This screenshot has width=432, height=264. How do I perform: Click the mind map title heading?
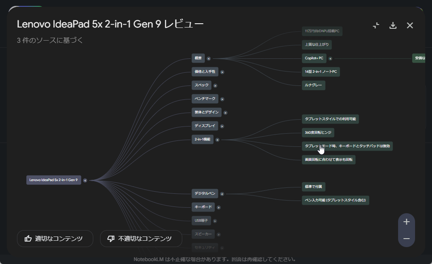point(110,24)
